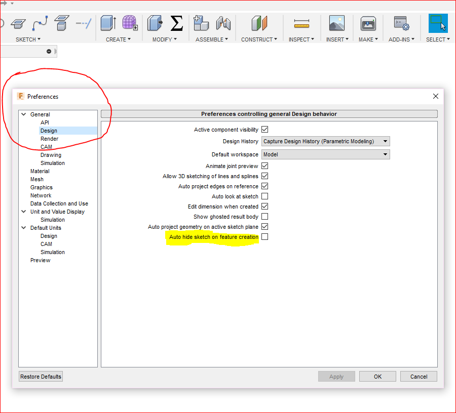456x413 pixels.
Task: Select the Mesh preferences item
Action: (37, 179)
